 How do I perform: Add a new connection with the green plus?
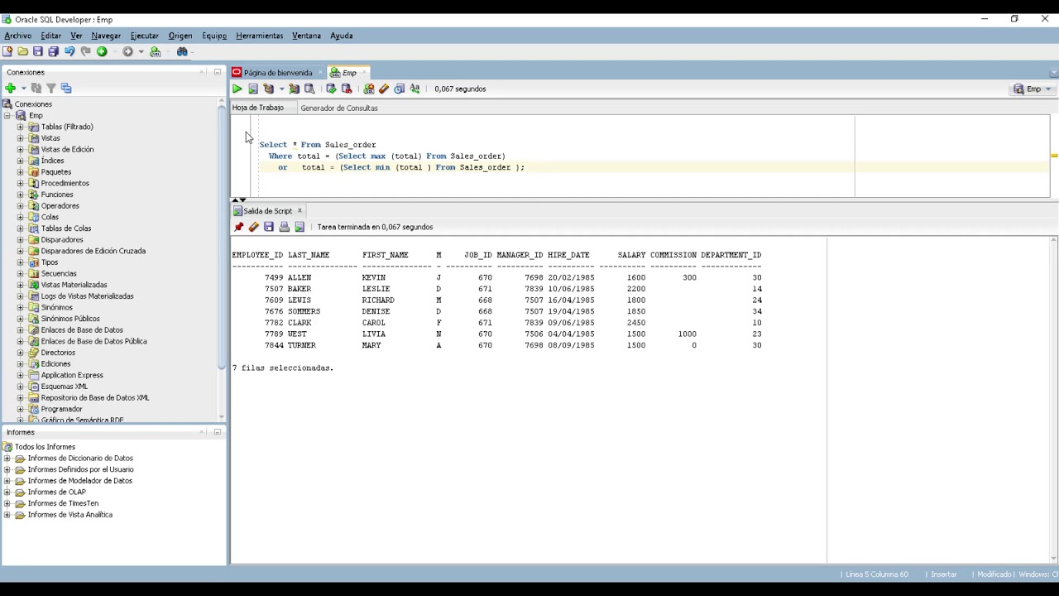[10, 88]
